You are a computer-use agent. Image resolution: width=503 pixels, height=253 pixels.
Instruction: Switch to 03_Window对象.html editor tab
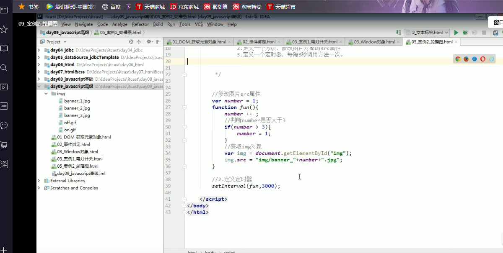374,42
